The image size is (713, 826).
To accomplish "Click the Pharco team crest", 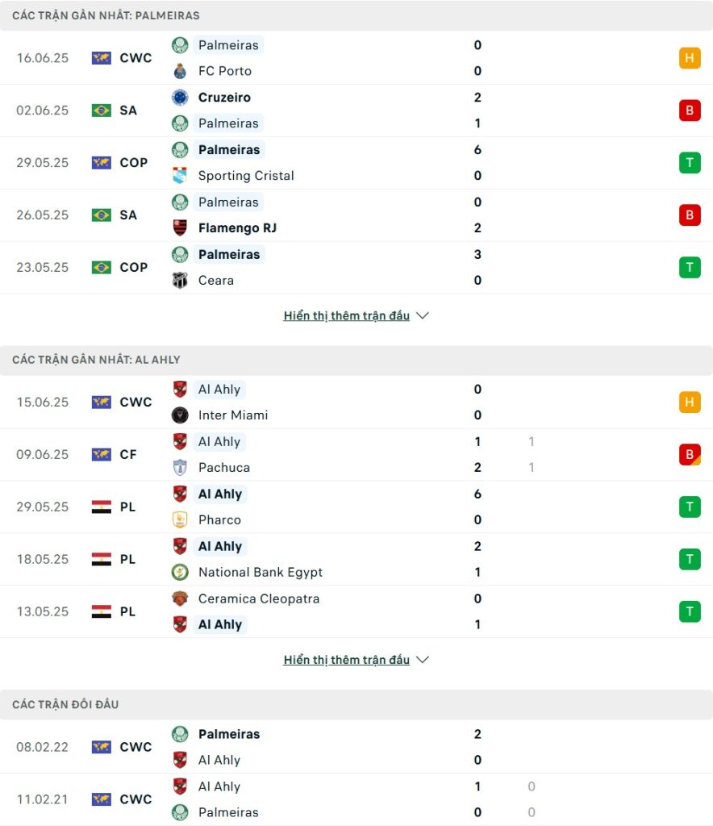I will pos(180,520).
